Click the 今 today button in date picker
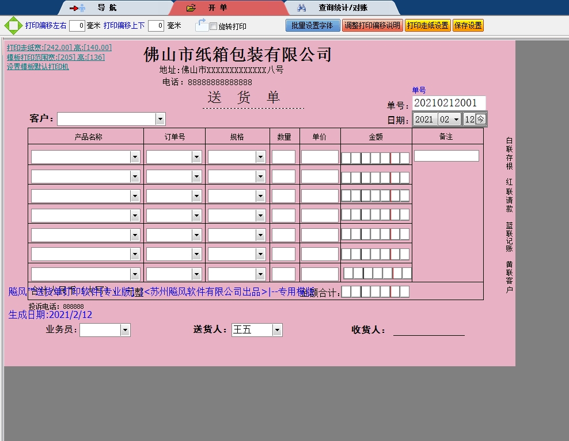 coord(480,119)
